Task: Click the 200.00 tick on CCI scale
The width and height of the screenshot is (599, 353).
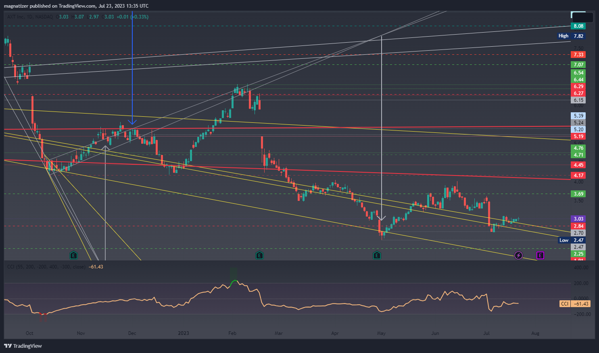Action: click(581, 283)
